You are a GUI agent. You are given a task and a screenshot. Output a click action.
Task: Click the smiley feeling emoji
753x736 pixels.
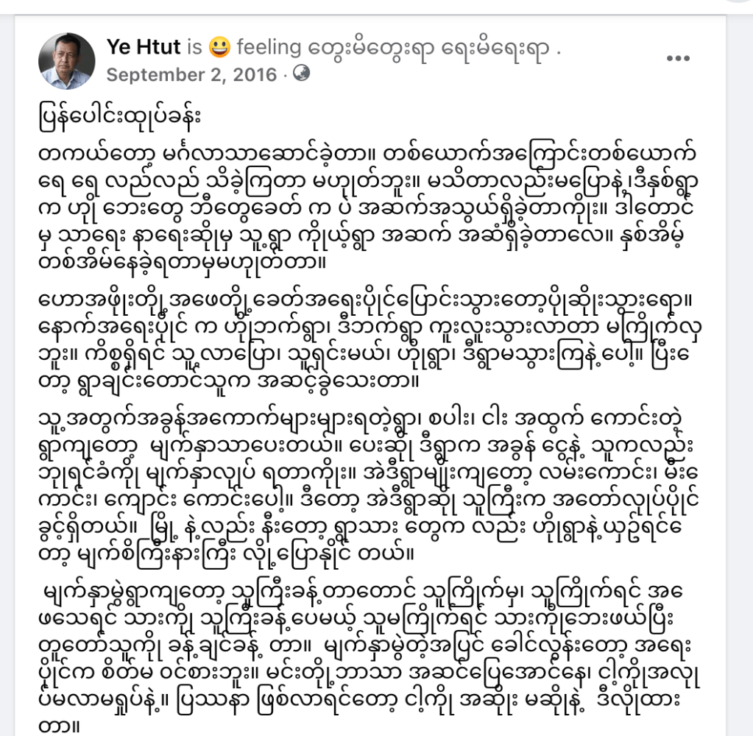tap(219, 48)
